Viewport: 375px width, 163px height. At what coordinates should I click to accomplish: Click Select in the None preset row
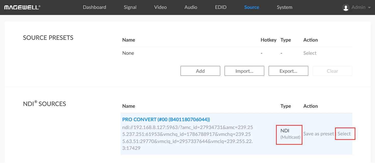pyautogui.click(x=310, y=53)
